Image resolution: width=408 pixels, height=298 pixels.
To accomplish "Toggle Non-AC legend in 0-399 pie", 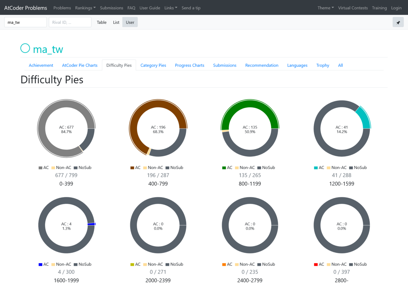I will point(61,168).
